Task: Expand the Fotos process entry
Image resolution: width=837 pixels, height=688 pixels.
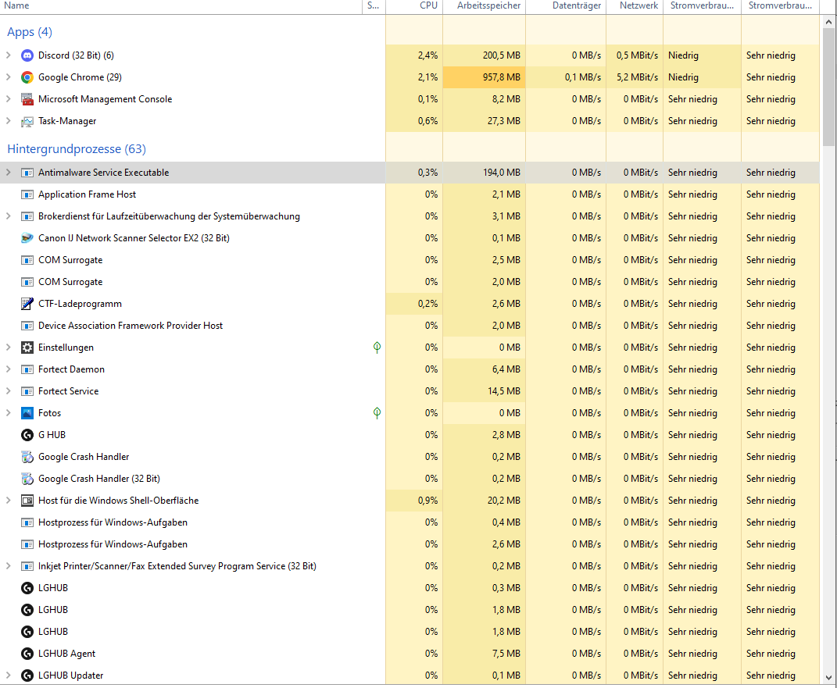Action: tap(8, 413)
